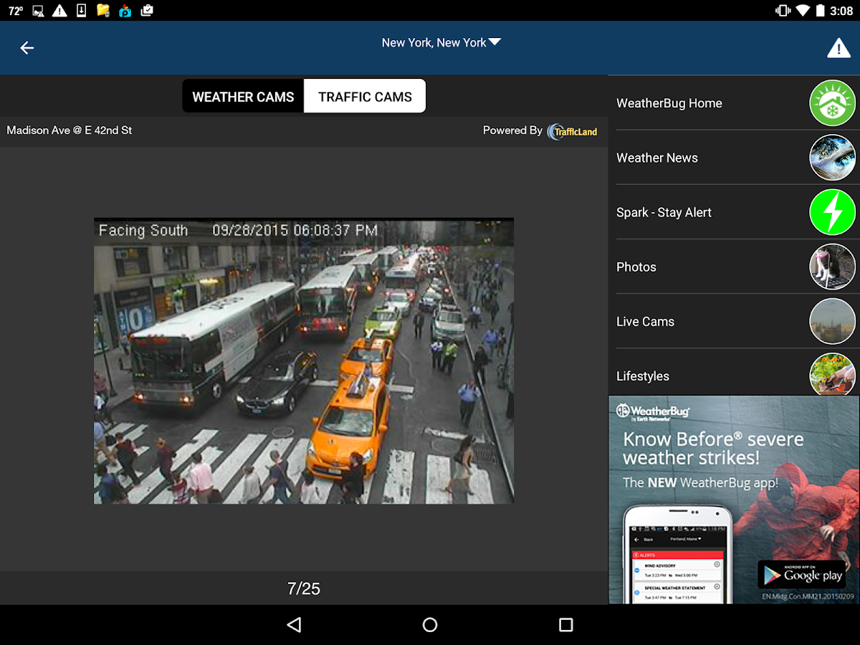The width and height of the screenshot is (860, 645).
Task: Open the New York, New York location dropdown
Action: [441, 43]
